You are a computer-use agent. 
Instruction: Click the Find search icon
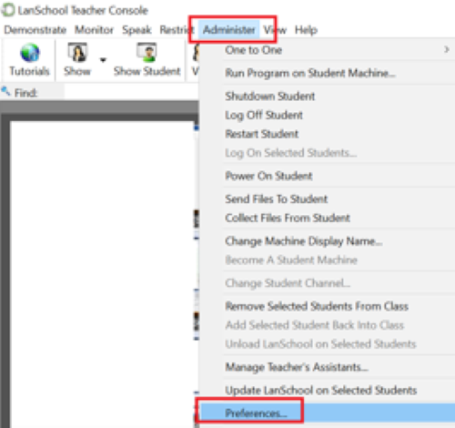pos(5,91)
